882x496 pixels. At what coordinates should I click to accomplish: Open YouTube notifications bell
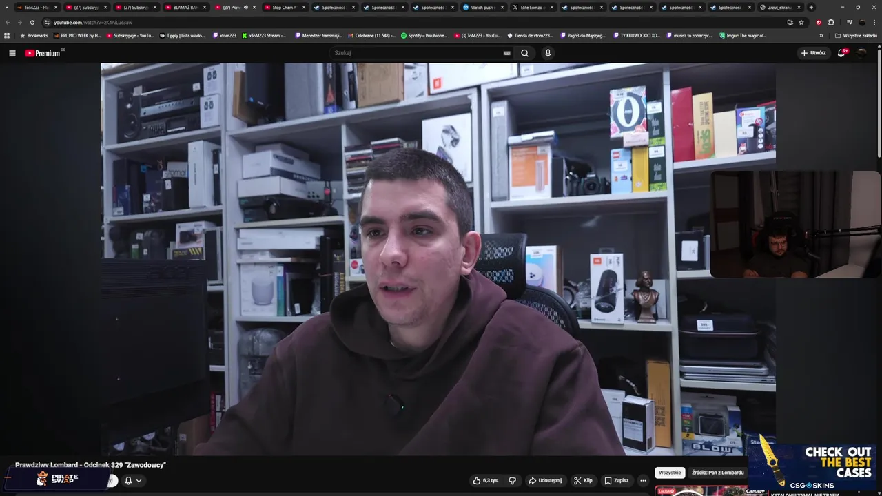[842, 53]
